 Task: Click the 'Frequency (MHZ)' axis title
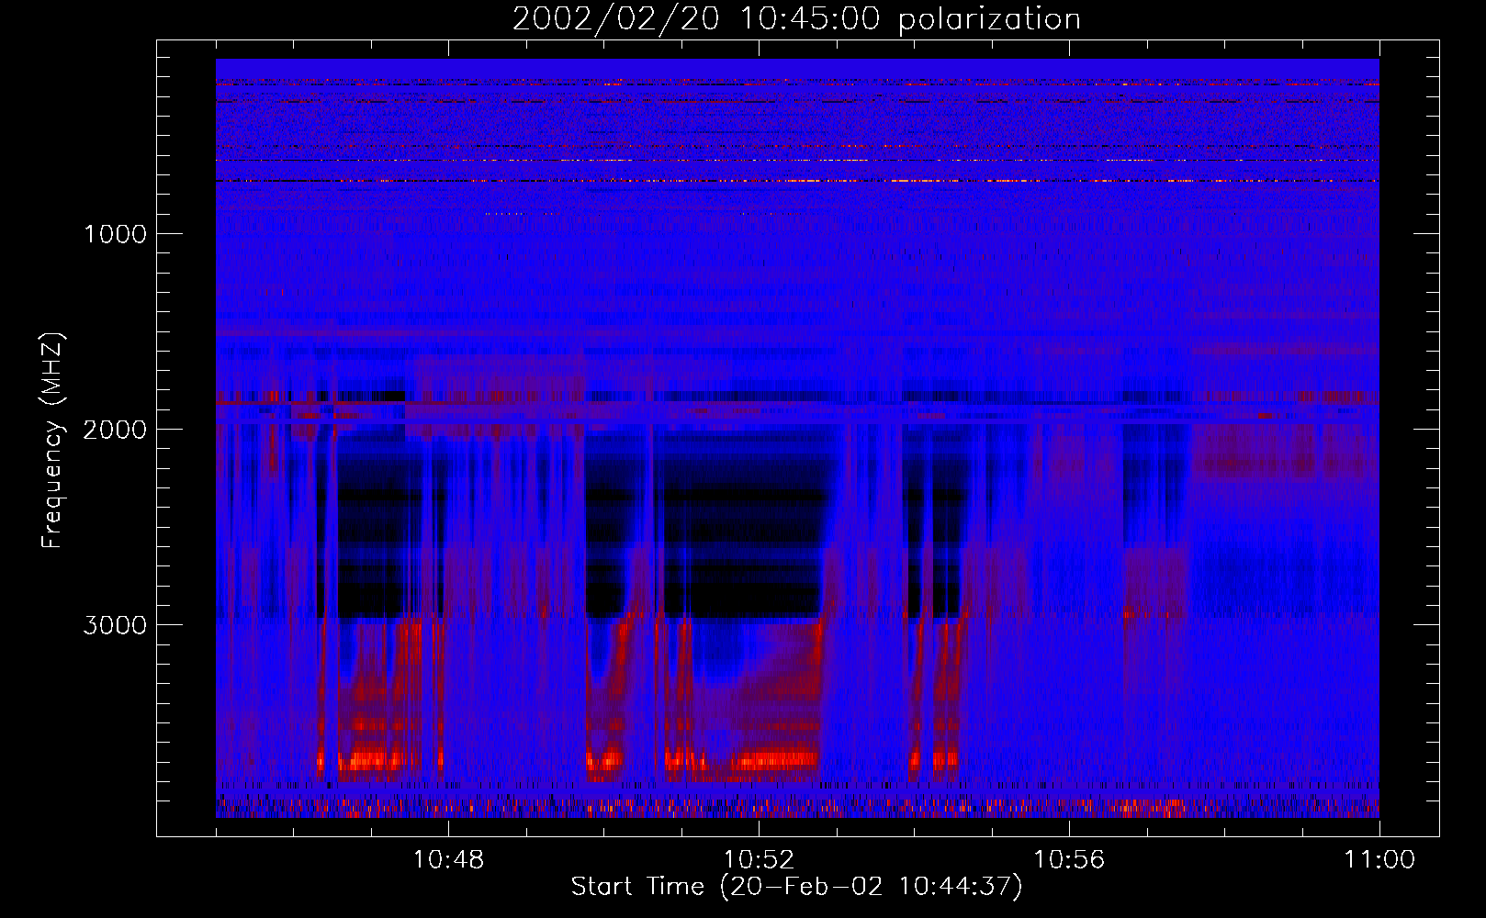[x=51, y=441]
